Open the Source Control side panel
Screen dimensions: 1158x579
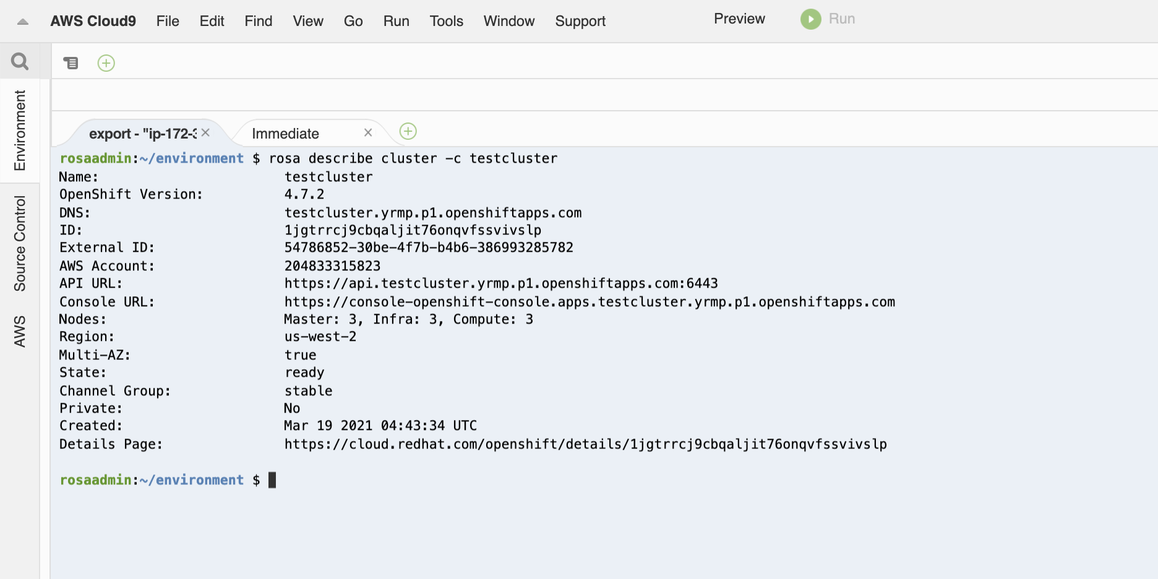tap(20, 244)
